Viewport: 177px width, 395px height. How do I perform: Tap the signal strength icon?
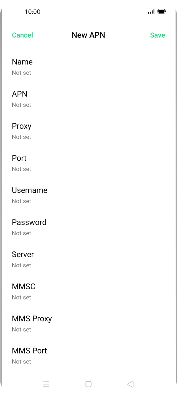point(151,11)
